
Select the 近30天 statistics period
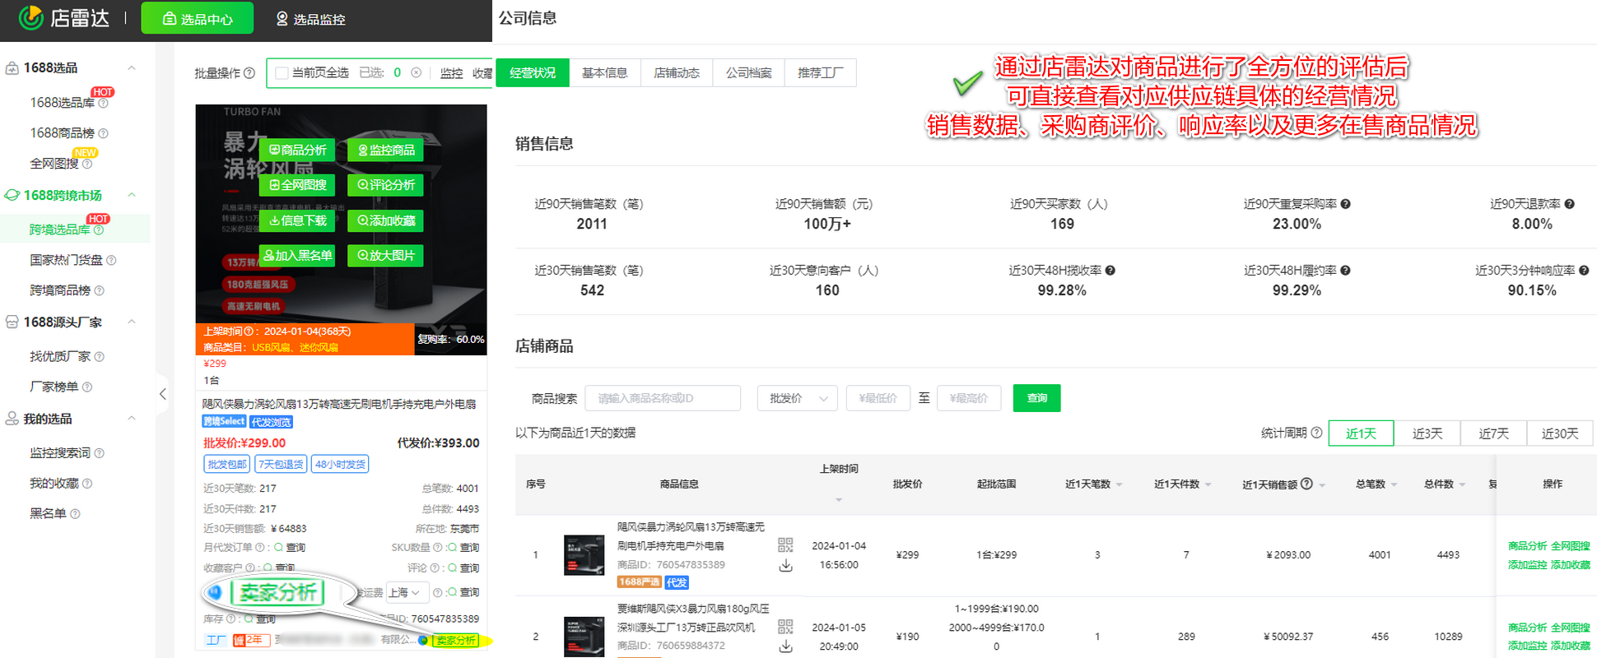[1559, 433]
